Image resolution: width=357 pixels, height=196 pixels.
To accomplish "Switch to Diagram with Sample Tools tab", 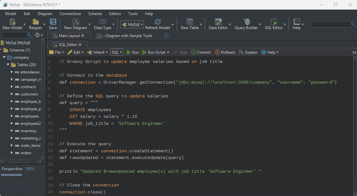I will pos(125,36).
